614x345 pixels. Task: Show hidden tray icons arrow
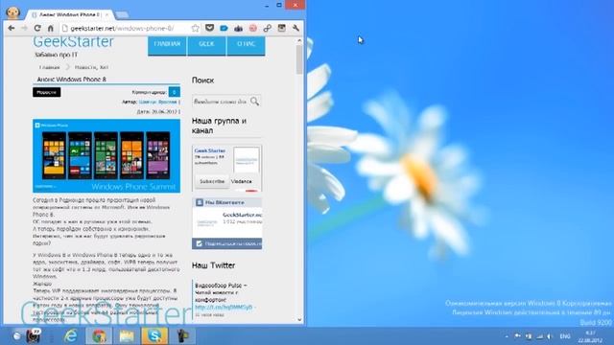click(x=507, y=336)
